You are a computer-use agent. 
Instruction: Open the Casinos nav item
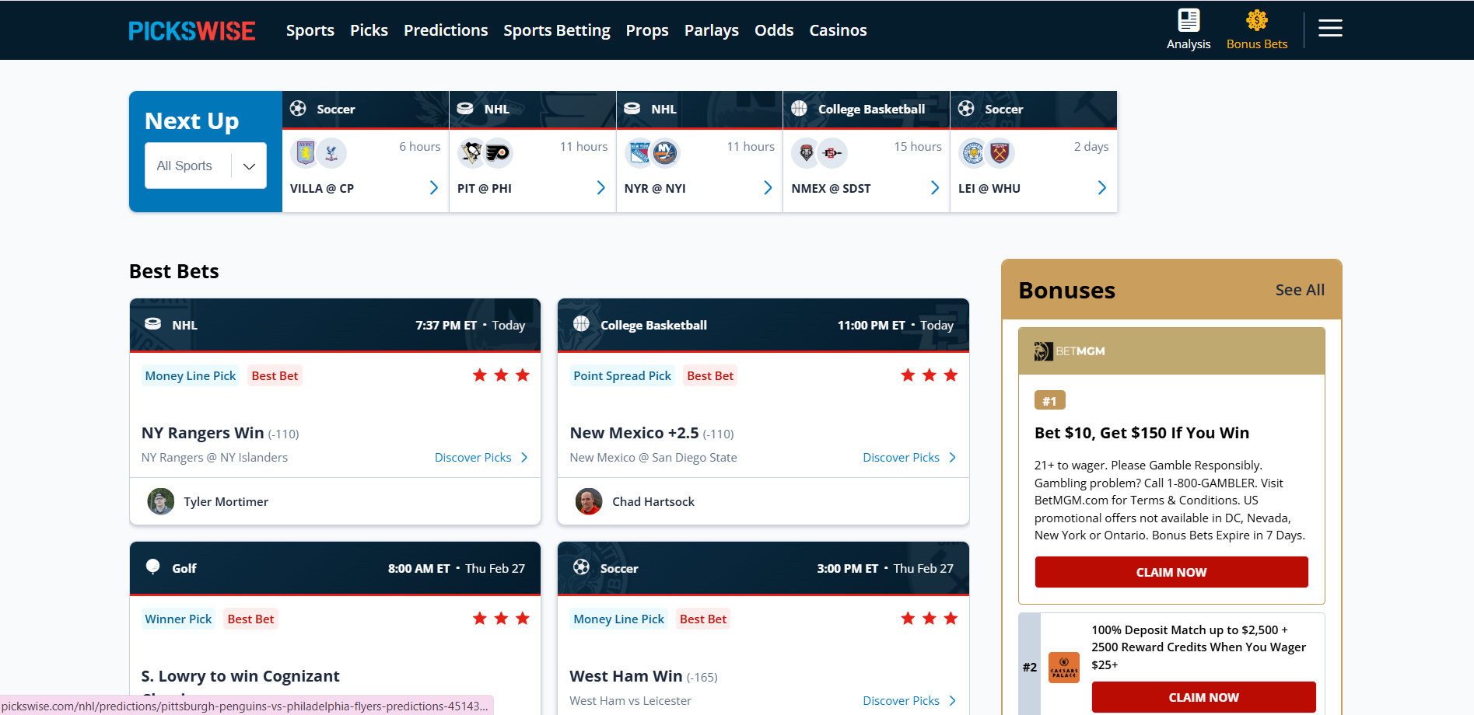(838, 30)
